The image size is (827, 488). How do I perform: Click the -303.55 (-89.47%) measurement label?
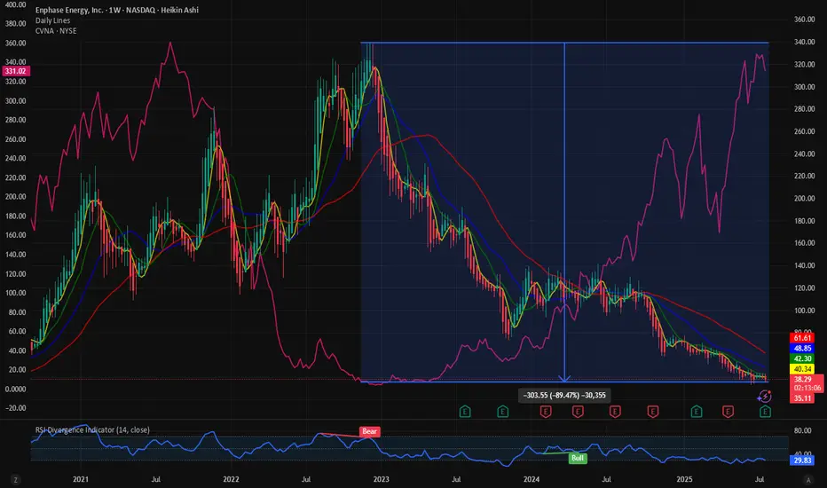[x=564, y=395]
